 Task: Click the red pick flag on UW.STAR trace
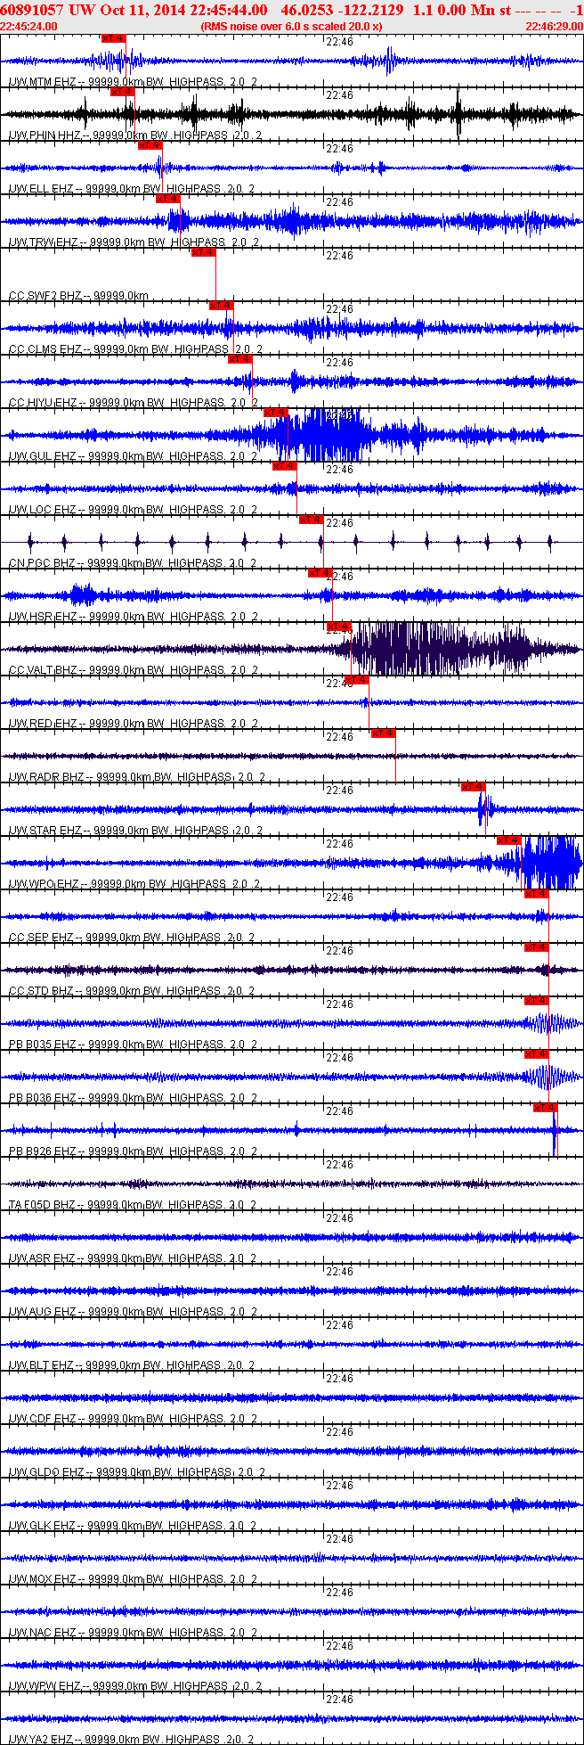[x=474, y=787]
